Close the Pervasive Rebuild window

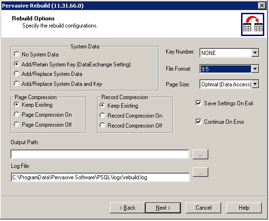point(262,6)
